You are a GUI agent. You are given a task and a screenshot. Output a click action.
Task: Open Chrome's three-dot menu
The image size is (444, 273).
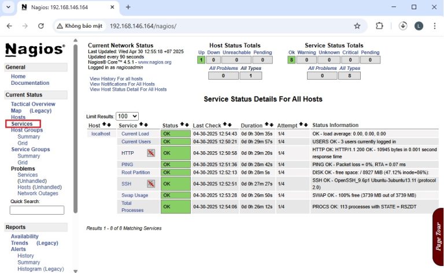[x=434, y=26]
